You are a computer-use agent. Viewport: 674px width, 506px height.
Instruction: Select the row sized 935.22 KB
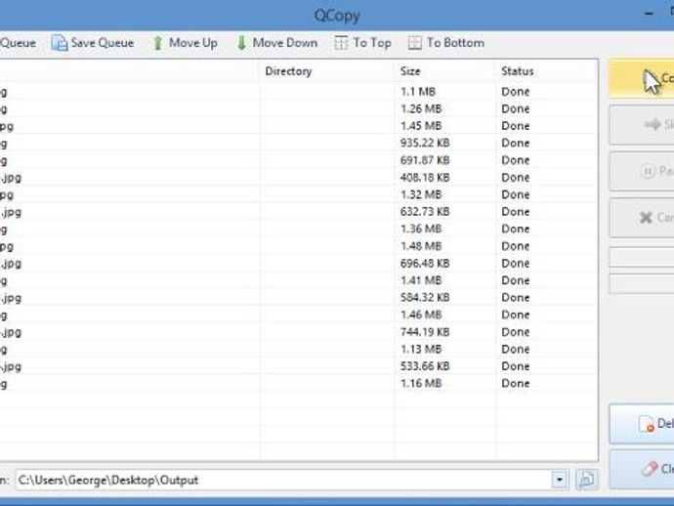tap(299, 144)
